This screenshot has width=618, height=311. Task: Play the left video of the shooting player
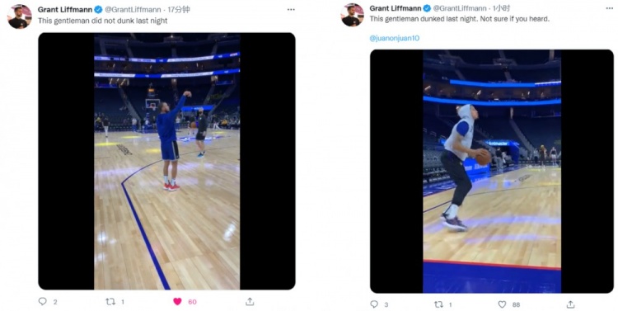click(x=166, y=161)
